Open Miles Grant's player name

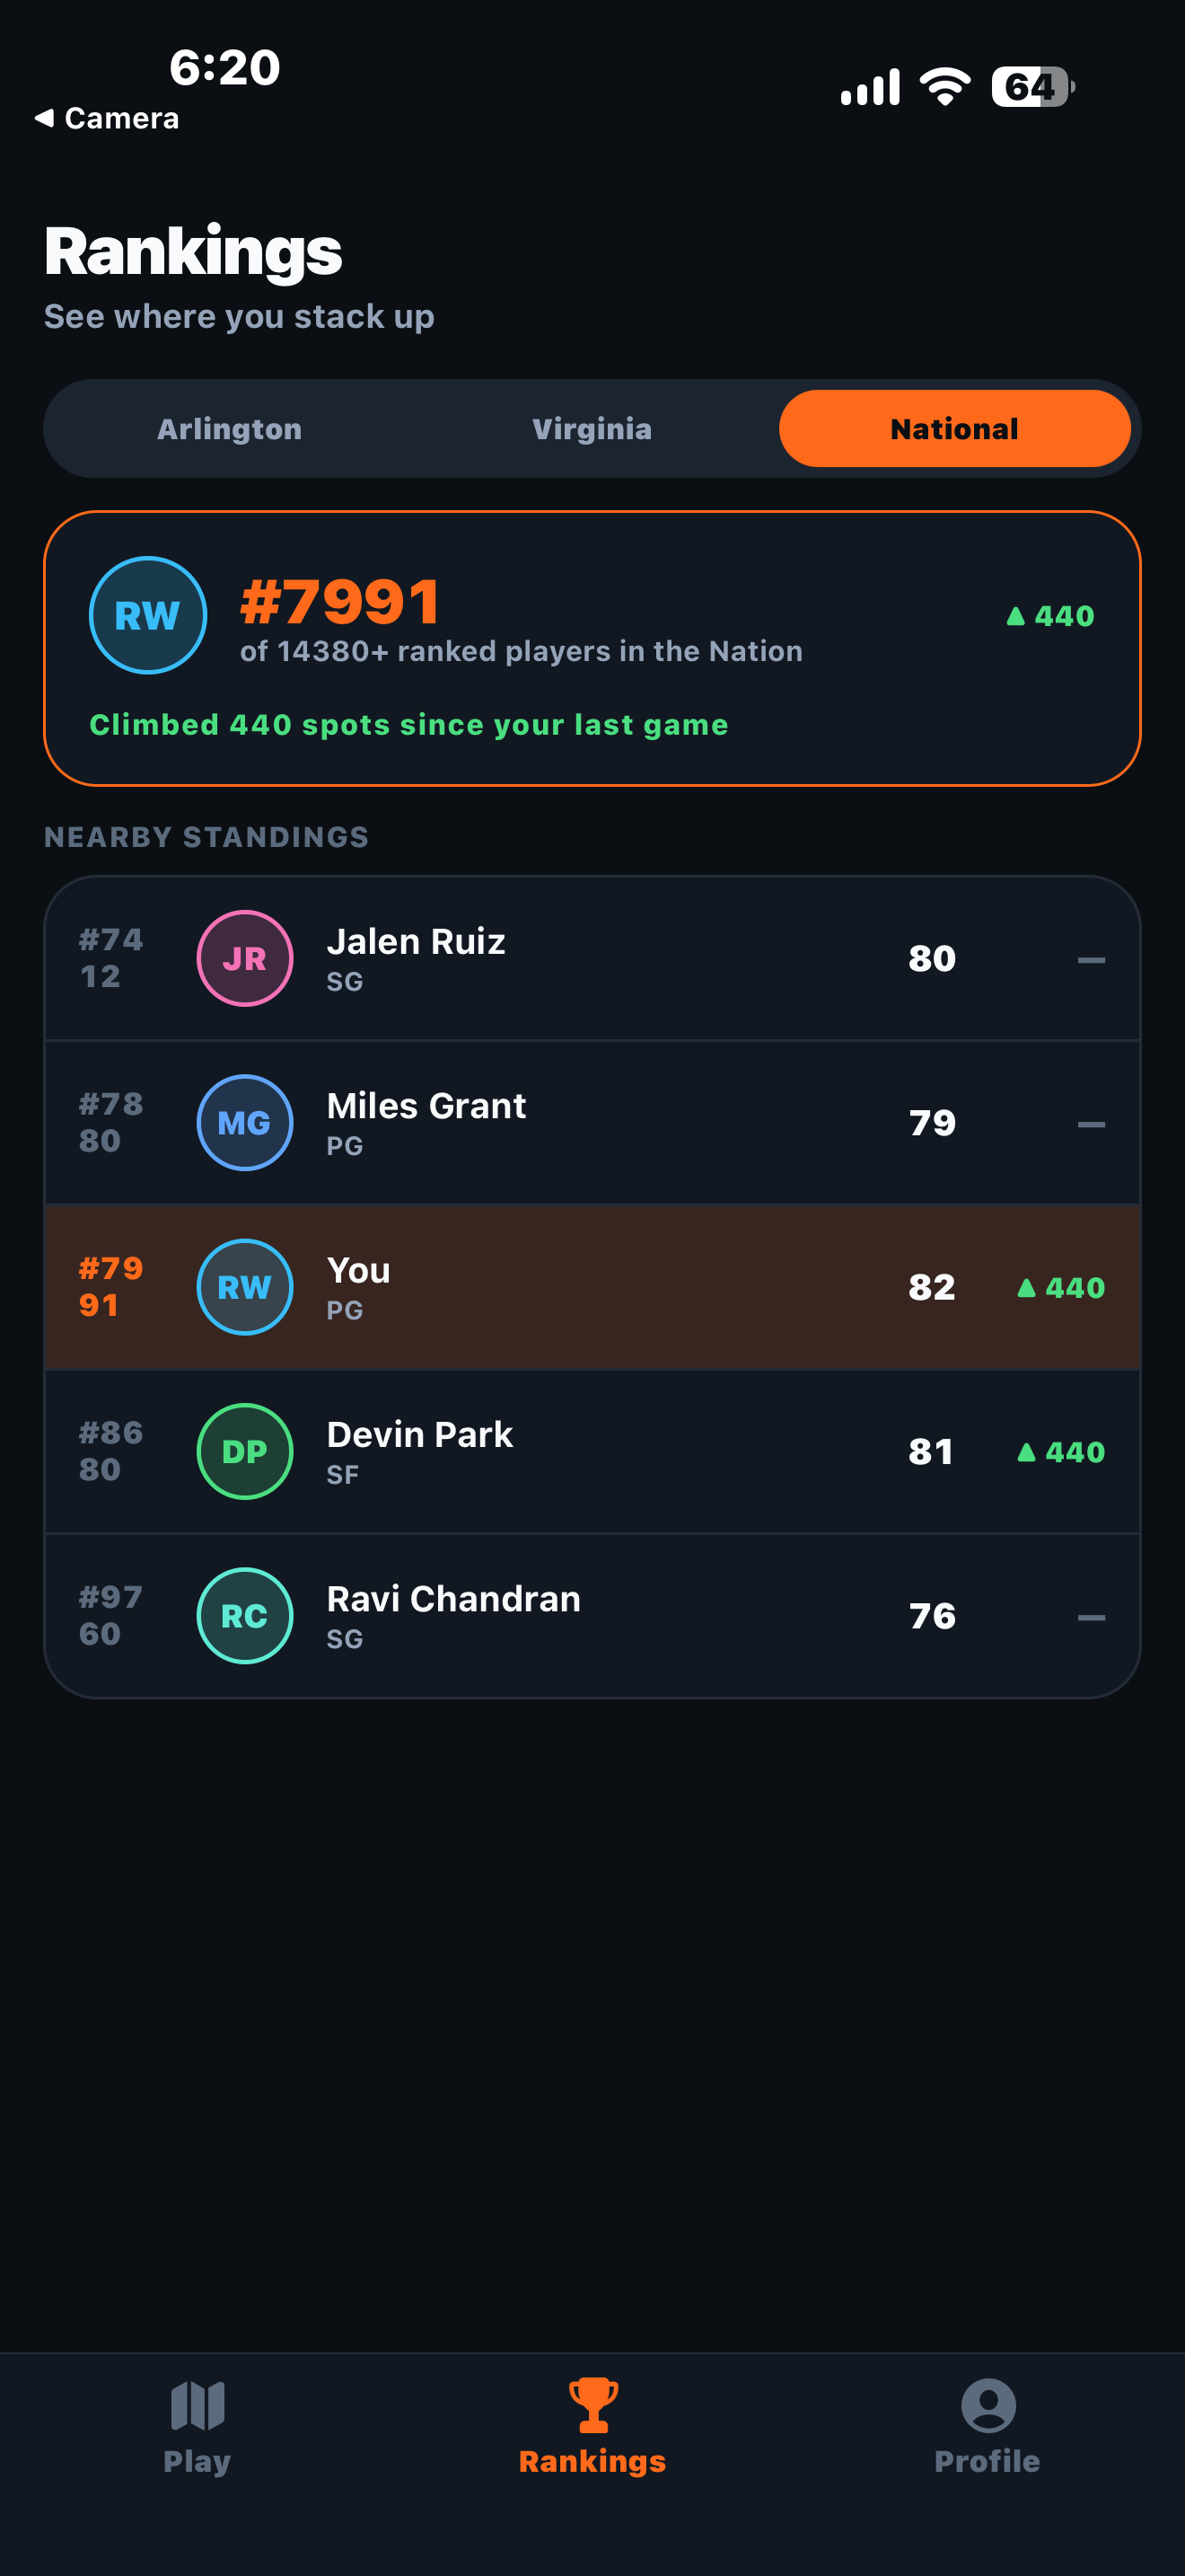coord(426,1106)
